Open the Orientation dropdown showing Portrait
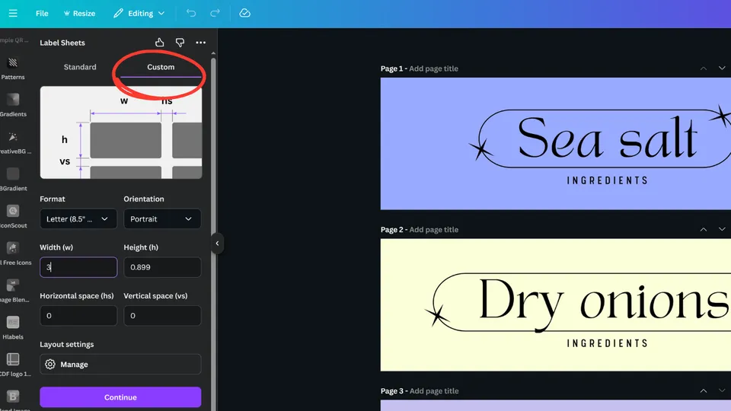Image resolution: width=731 pixels, height=411 pixels. (x=162, y=219)
